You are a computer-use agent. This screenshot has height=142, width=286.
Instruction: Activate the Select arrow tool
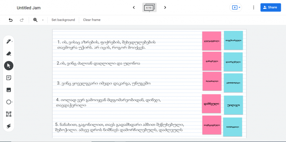(x=9, y=66)
